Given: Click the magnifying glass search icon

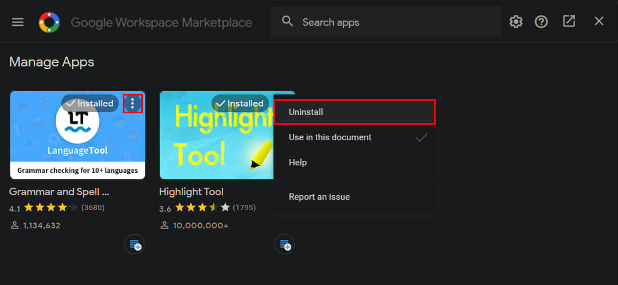Looking at the screenshot, I should [288, 22].
